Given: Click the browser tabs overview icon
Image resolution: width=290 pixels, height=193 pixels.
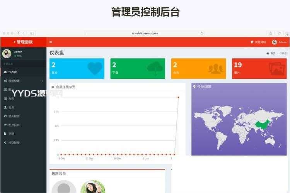Looking at the screenshot, I should point(280,33).
